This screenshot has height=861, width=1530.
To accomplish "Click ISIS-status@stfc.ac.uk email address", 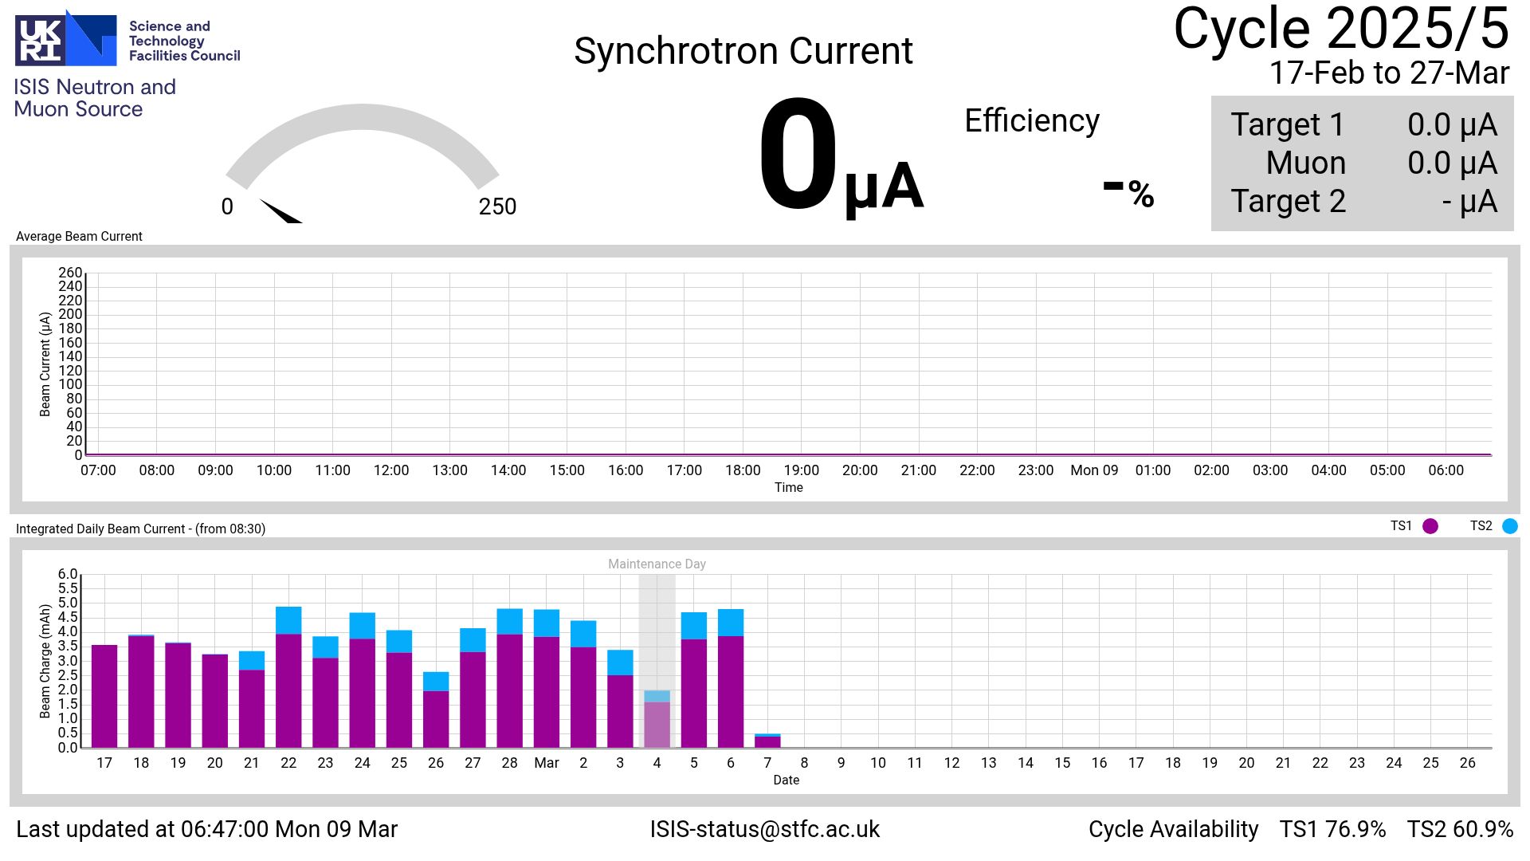I will click(764, 829).
